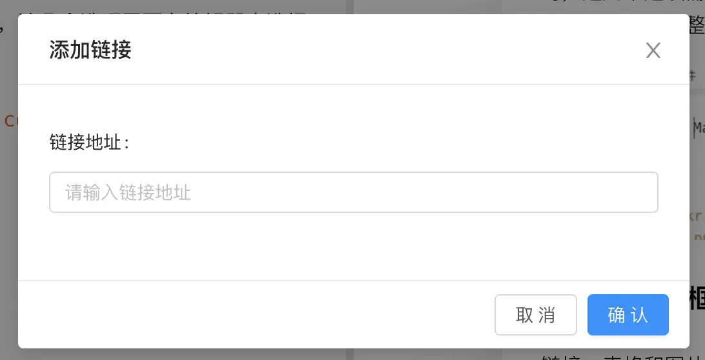Click the X icon in dialog header
705x360 pixels.
[x=653, y=51]
